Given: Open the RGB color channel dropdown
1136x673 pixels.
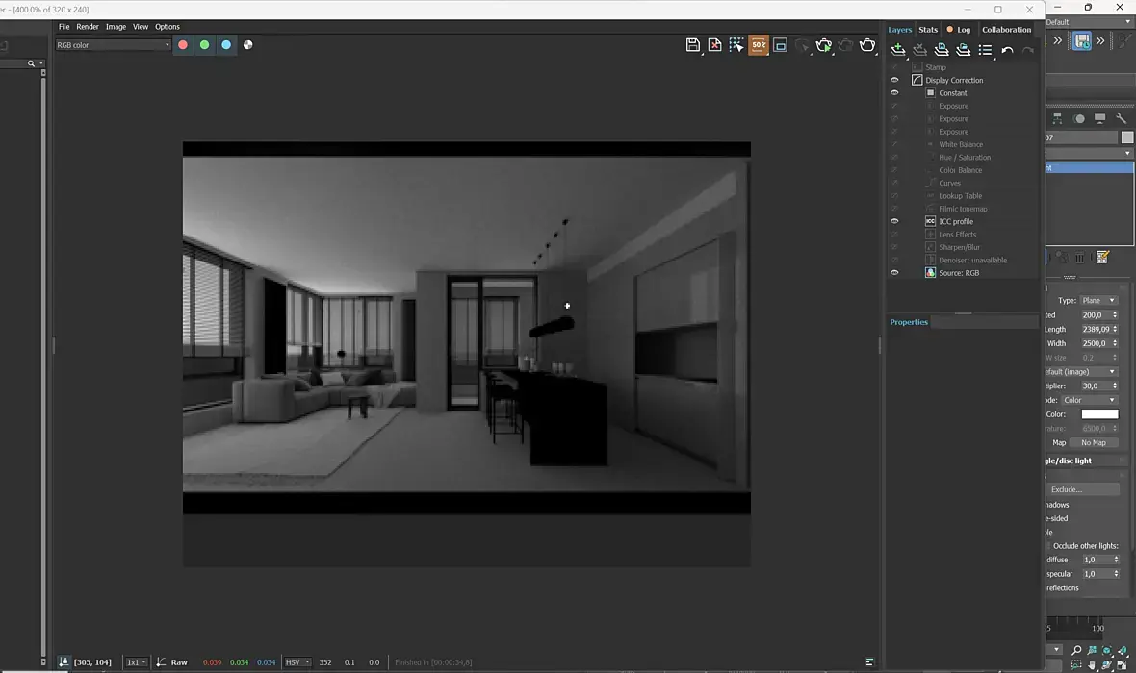Looking at the screenshot, I should pos(113,45).
